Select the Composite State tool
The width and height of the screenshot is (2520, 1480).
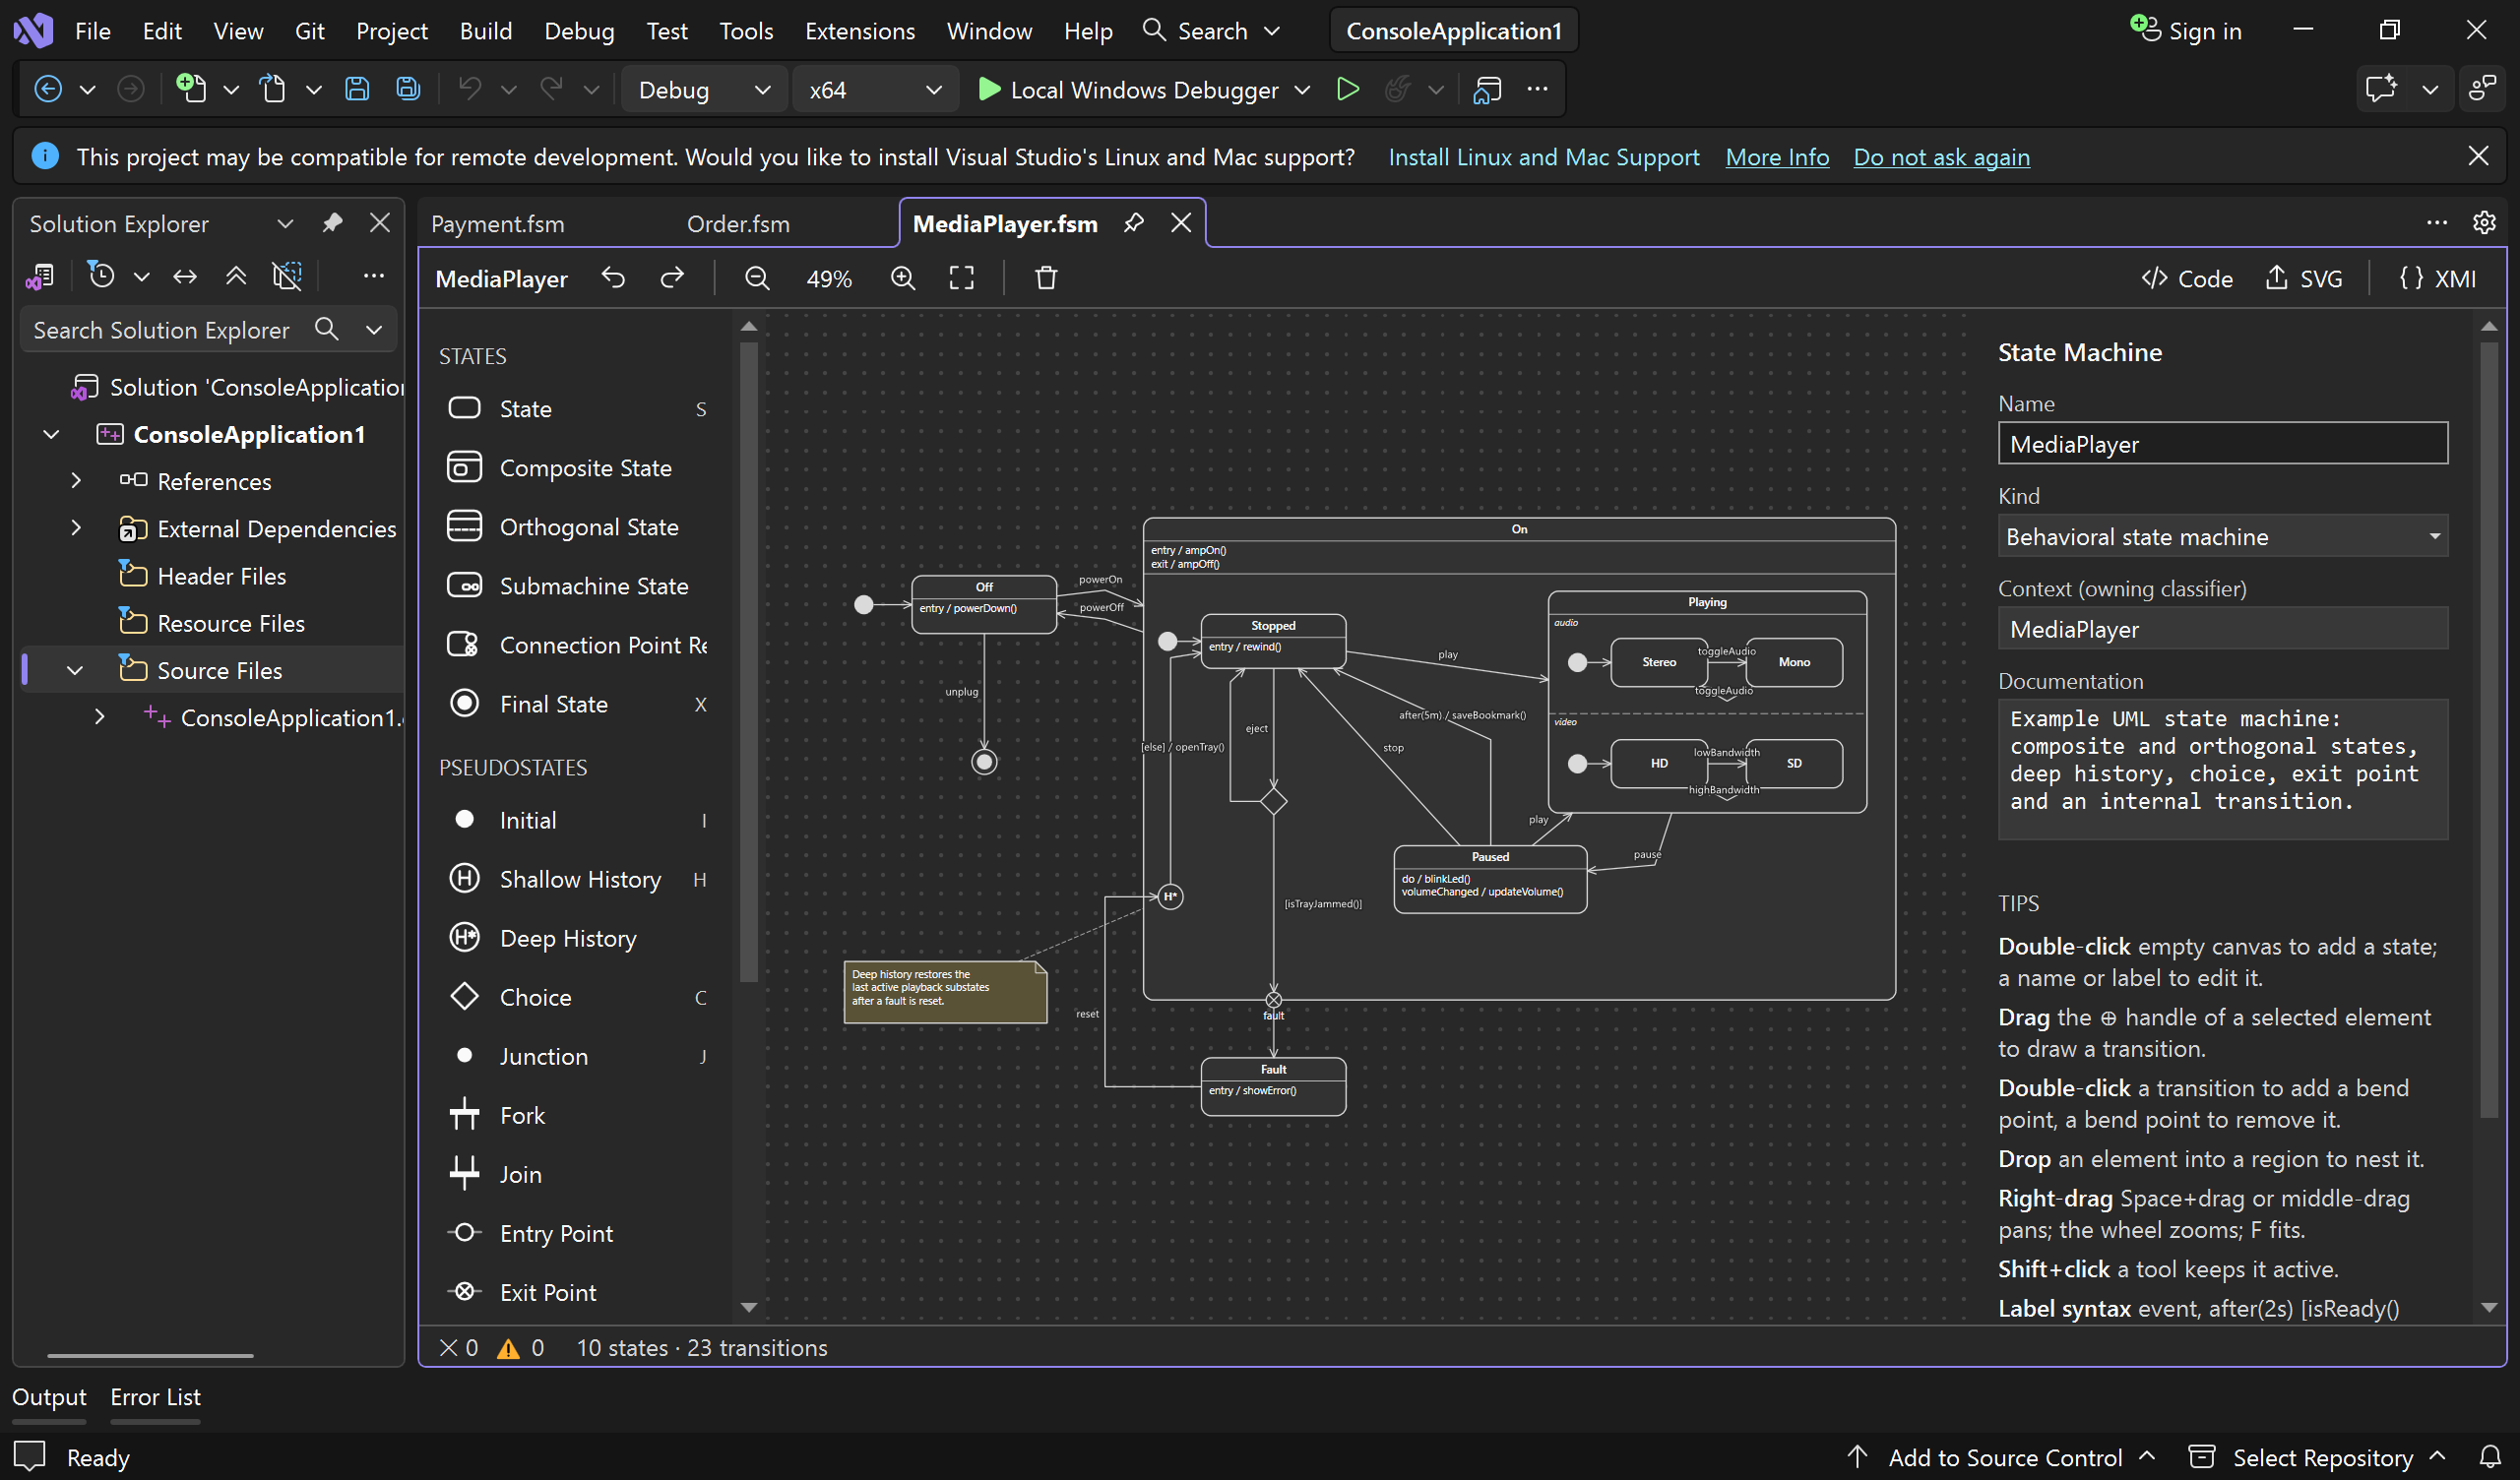[x=575, y=468]
